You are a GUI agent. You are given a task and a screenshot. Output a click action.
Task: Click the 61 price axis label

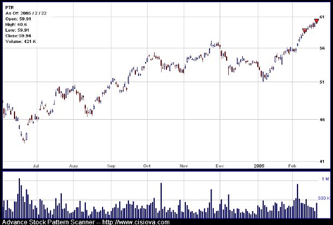click(x=322, y=17)
